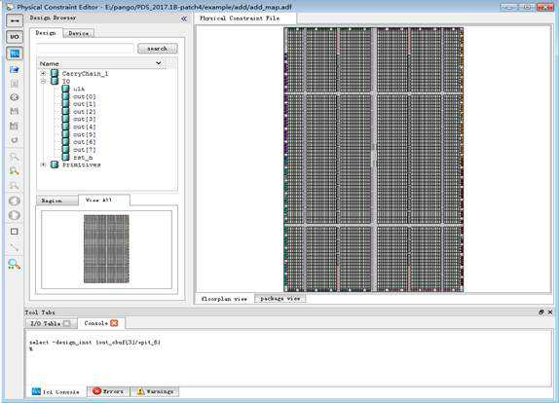The width and height of the screenshot is (559, 403).
Task: Click the search button
Action: click(157, 49)
